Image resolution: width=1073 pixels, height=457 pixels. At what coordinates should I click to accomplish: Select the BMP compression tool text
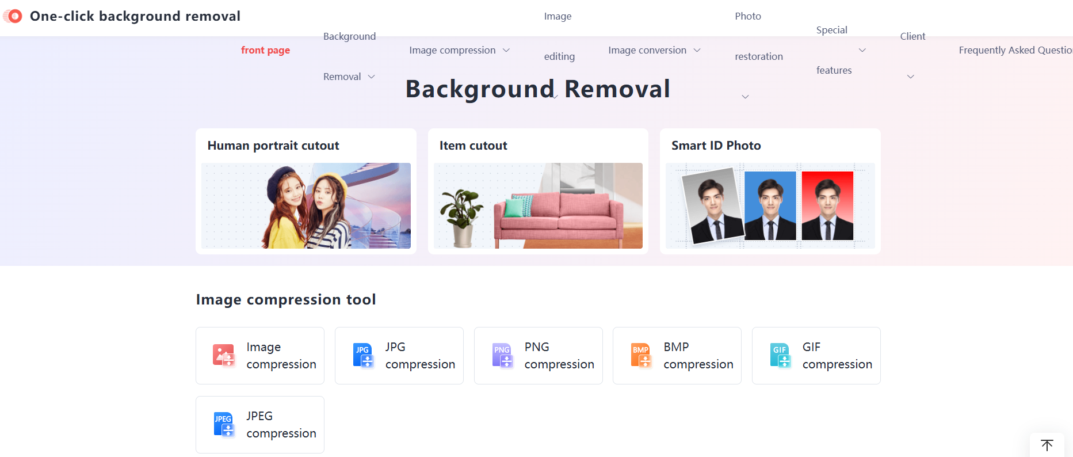point(698,356)
